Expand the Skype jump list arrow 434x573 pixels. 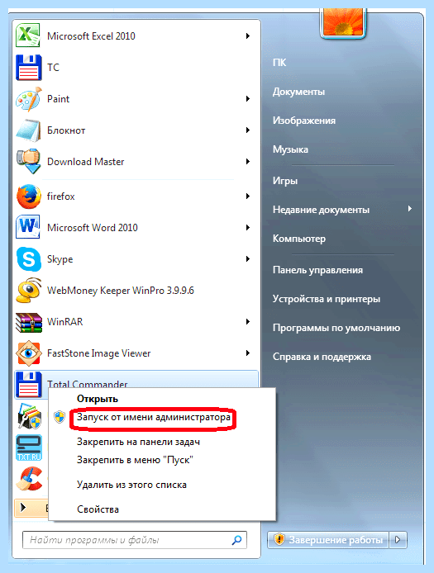coord(248,259)
